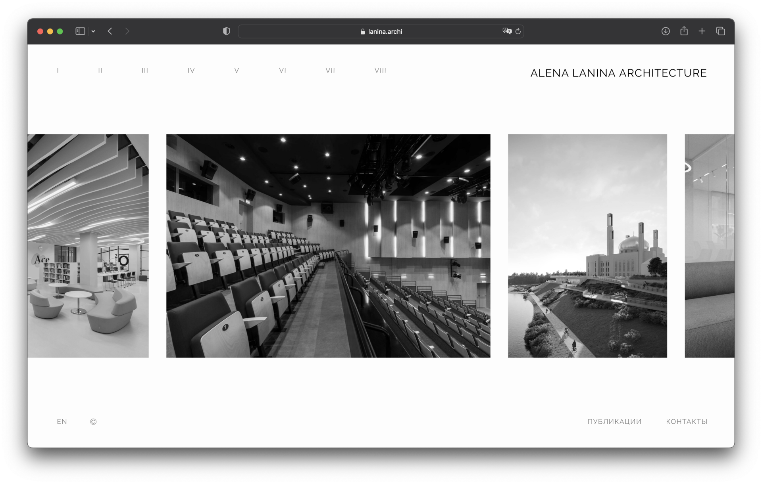Switch language to EN

tap(62, 422)
